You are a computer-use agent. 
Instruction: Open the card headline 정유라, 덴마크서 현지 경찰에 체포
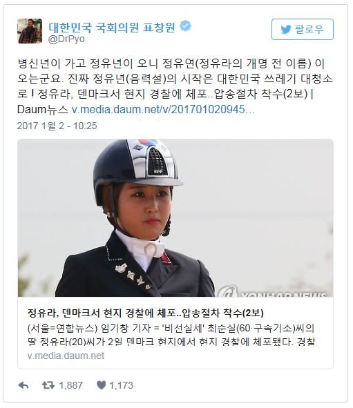145,313
